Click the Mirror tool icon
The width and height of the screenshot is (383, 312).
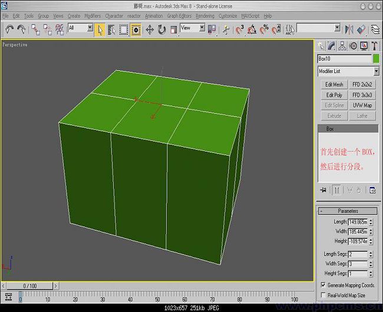click(x=349, y=28)
